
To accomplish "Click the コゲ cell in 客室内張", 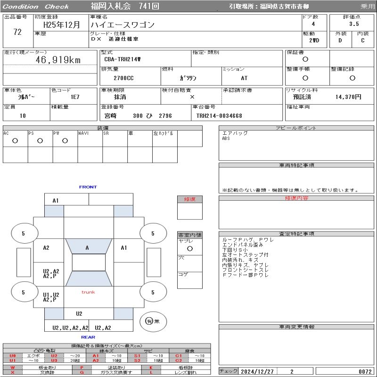I will (190, 280).
